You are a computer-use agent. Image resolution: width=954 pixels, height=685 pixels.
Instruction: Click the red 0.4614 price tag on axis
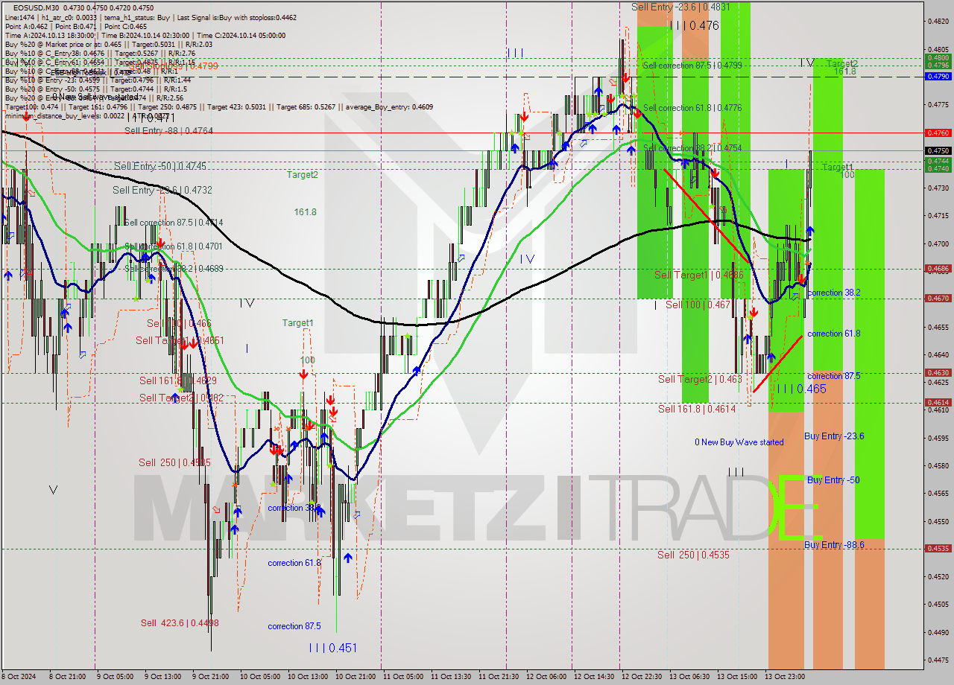pos(938,402)
